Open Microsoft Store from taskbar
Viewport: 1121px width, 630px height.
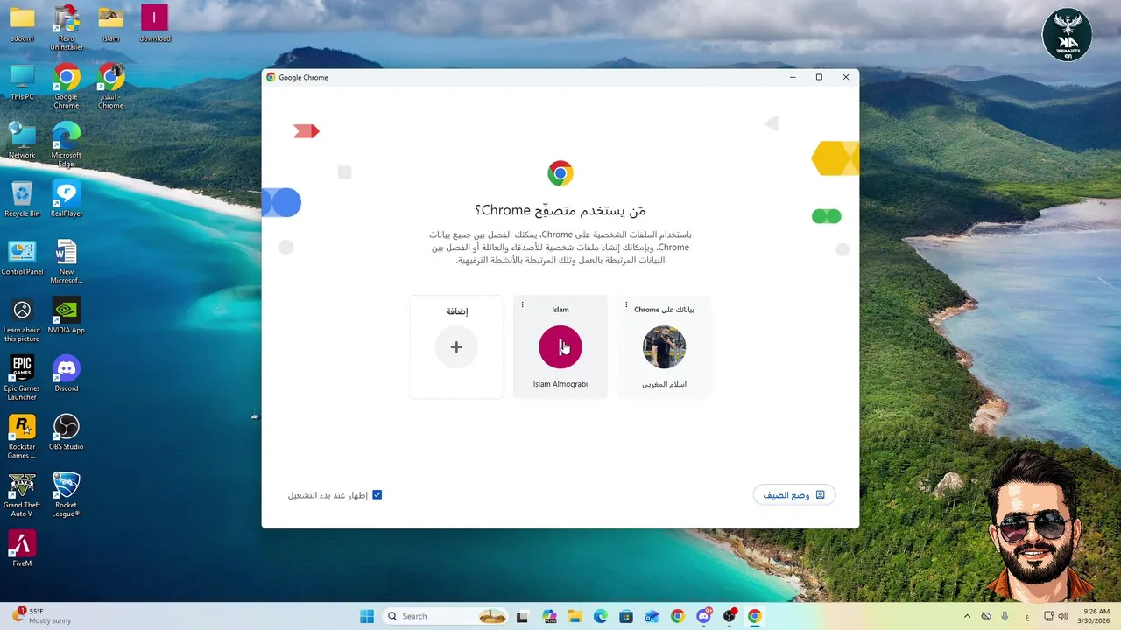pyautogui.click(x=626, y=616)
